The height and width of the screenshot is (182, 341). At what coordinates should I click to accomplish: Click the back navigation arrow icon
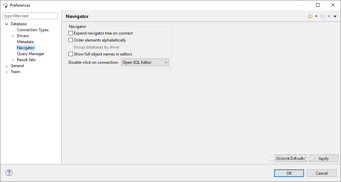click(x=310, y=16)
